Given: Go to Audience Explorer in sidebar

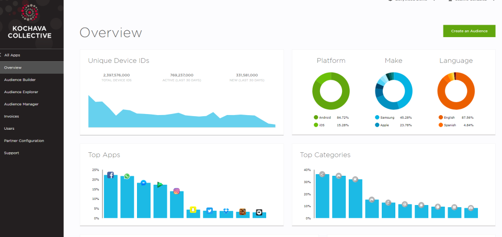Looking at the screenshot, I should pyautogui.click(x=21, y=92).
